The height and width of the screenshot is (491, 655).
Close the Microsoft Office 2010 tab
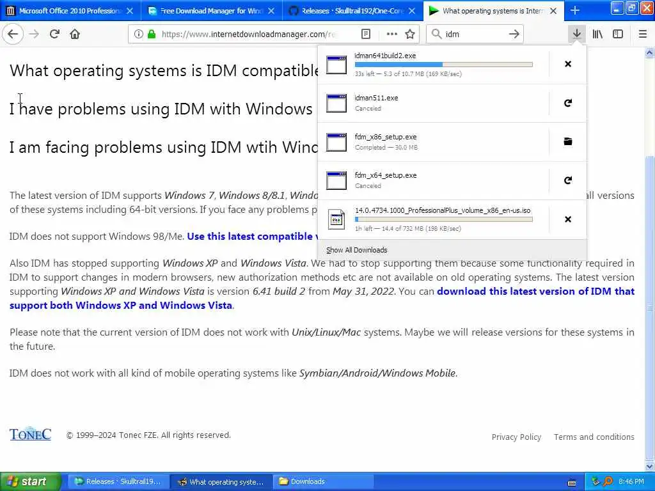pyautogui.click(x=130, y=11)
